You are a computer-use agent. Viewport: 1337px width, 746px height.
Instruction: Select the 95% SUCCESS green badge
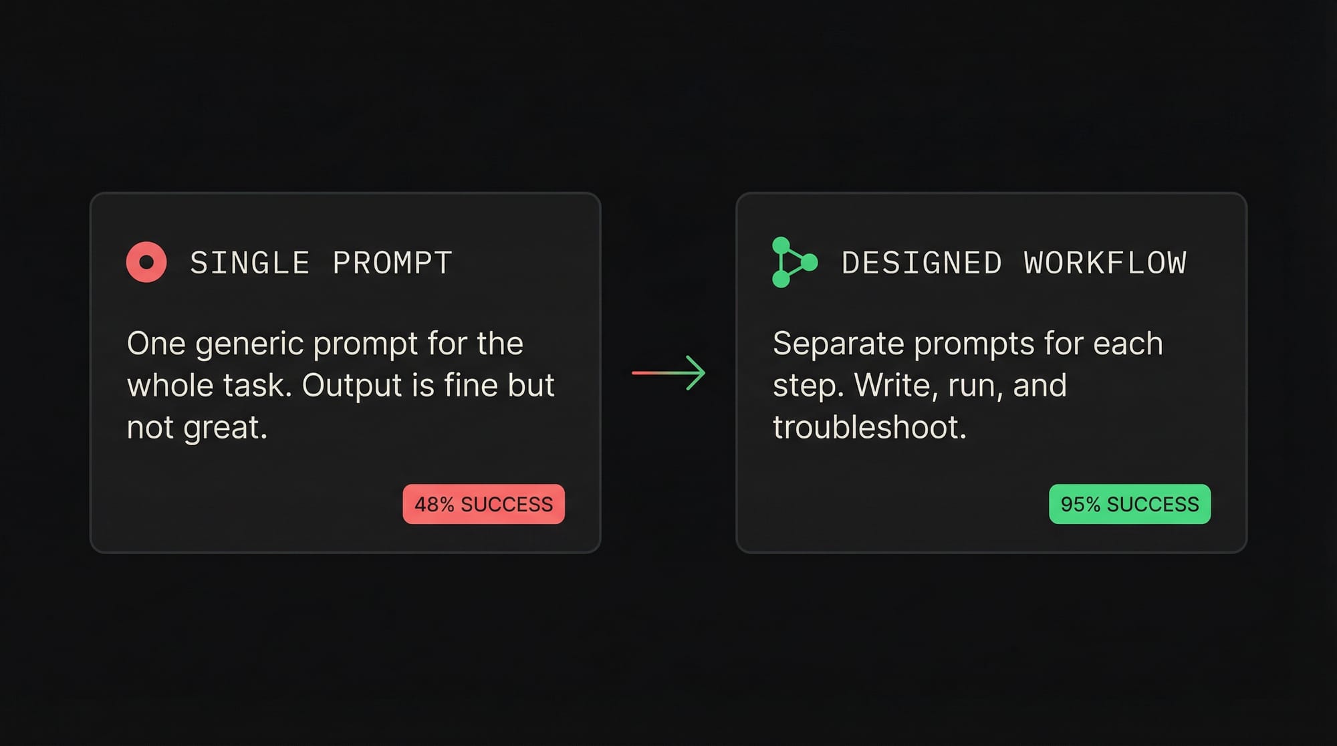1129,504
